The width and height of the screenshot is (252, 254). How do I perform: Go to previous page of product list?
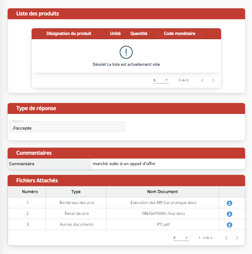click(x=203, y=80)
